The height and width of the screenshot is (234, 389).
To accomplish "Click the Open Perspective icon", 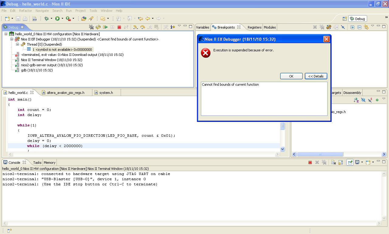I will (x=345, y=19).
